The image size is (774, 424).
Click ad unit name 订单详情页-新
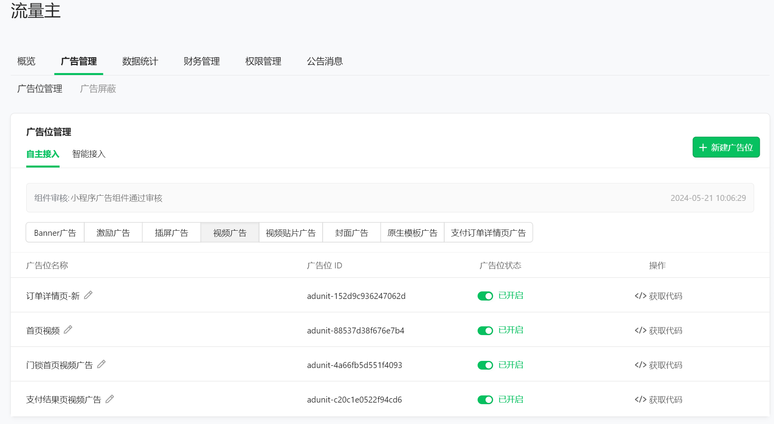53,296
